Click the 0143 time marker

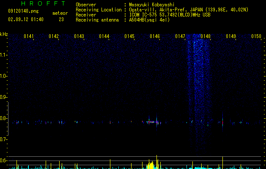click(x=79, y=36)
